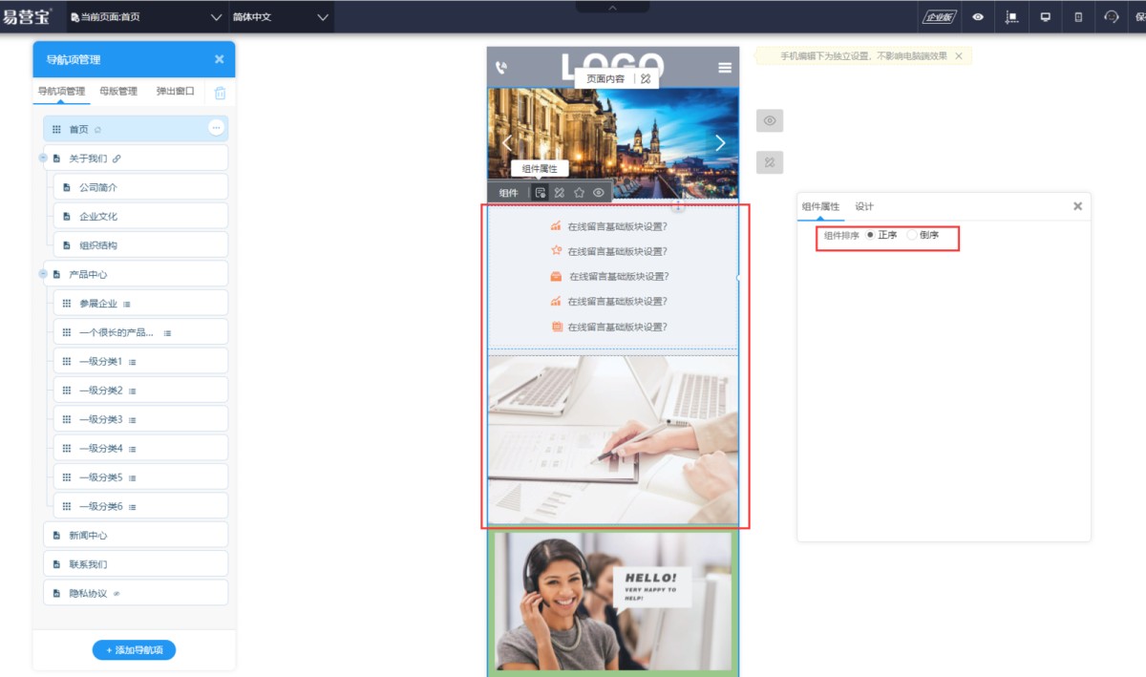Switch to 弹出窗口 tab
Image resolution: width=1146 pixels, height=677 pixels.
[176, 92]
